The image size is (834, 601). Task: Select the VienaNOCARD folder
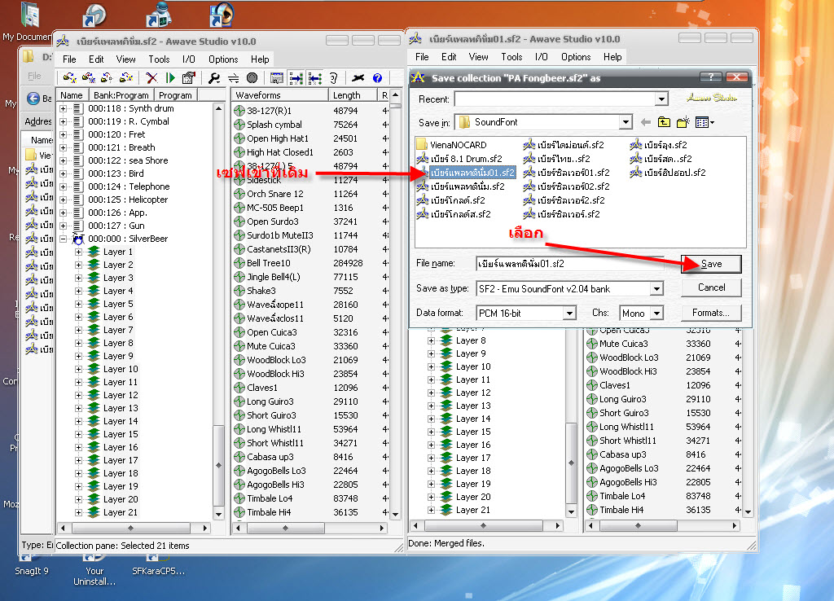coord(451,145)
